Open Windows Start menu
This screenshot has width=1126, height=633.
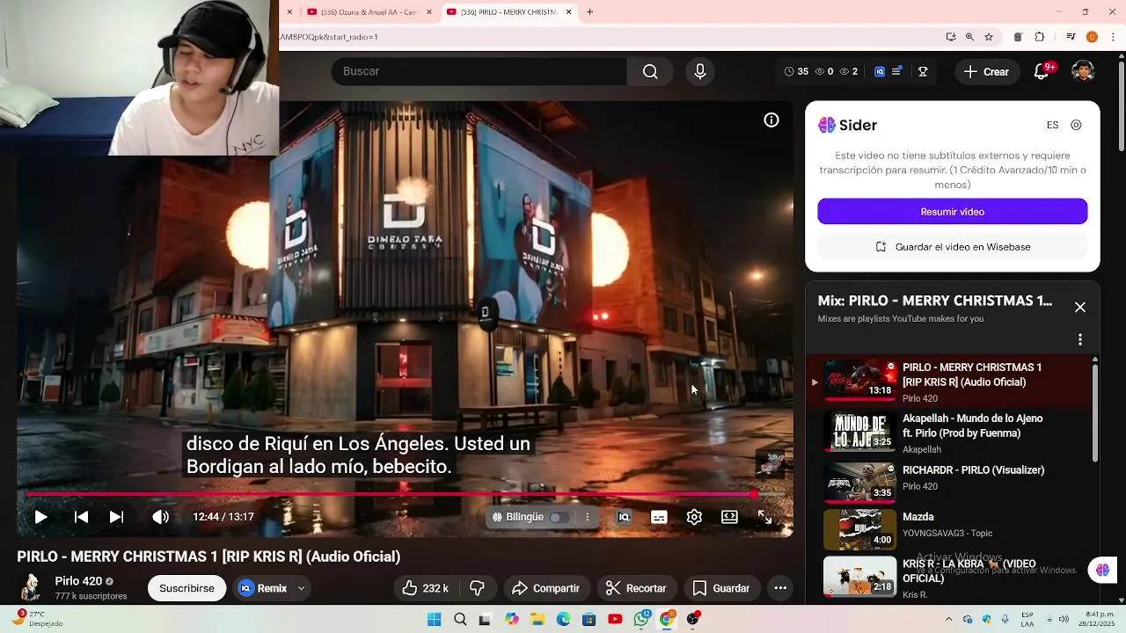tap(434, 620)
